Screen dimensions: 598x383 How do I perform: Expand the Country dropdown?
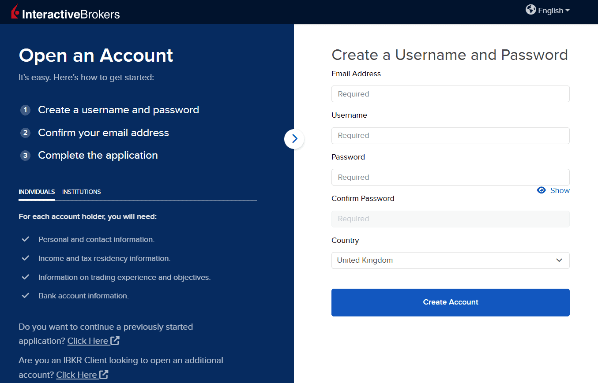click(450, 260)
